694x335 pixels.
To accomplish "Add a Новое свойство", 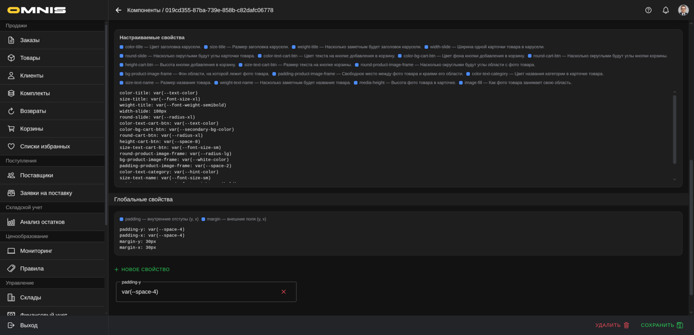I will tap(142, 269).
